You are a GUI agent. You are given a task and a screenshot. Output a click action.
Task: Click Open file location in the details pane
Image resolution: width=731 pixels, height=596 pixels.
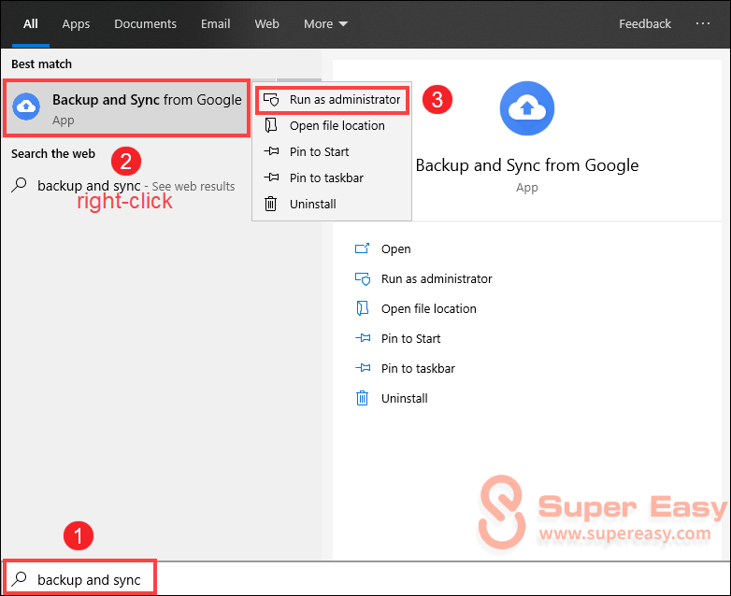pyautogui.click(x=428, y=308)
